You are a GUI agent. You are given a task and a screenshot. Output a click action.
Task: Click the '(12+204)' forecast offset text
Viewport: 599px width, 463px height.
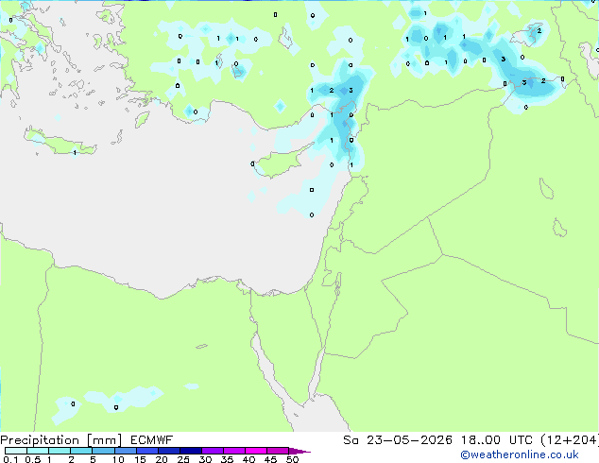coord(570,440)
